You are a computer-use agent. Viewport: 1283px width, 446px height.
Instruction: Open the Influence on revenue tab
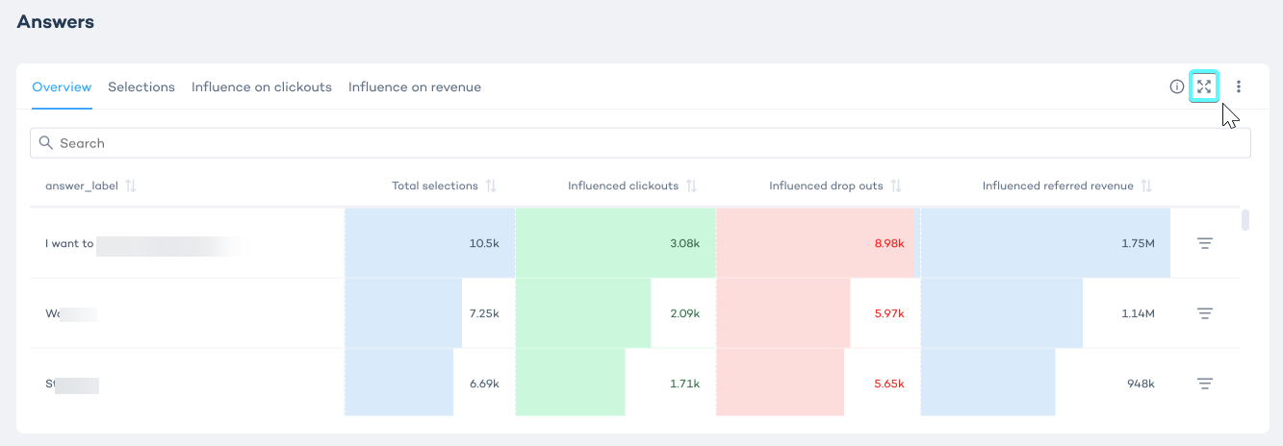pyautogui.click(x=415, y=87)
